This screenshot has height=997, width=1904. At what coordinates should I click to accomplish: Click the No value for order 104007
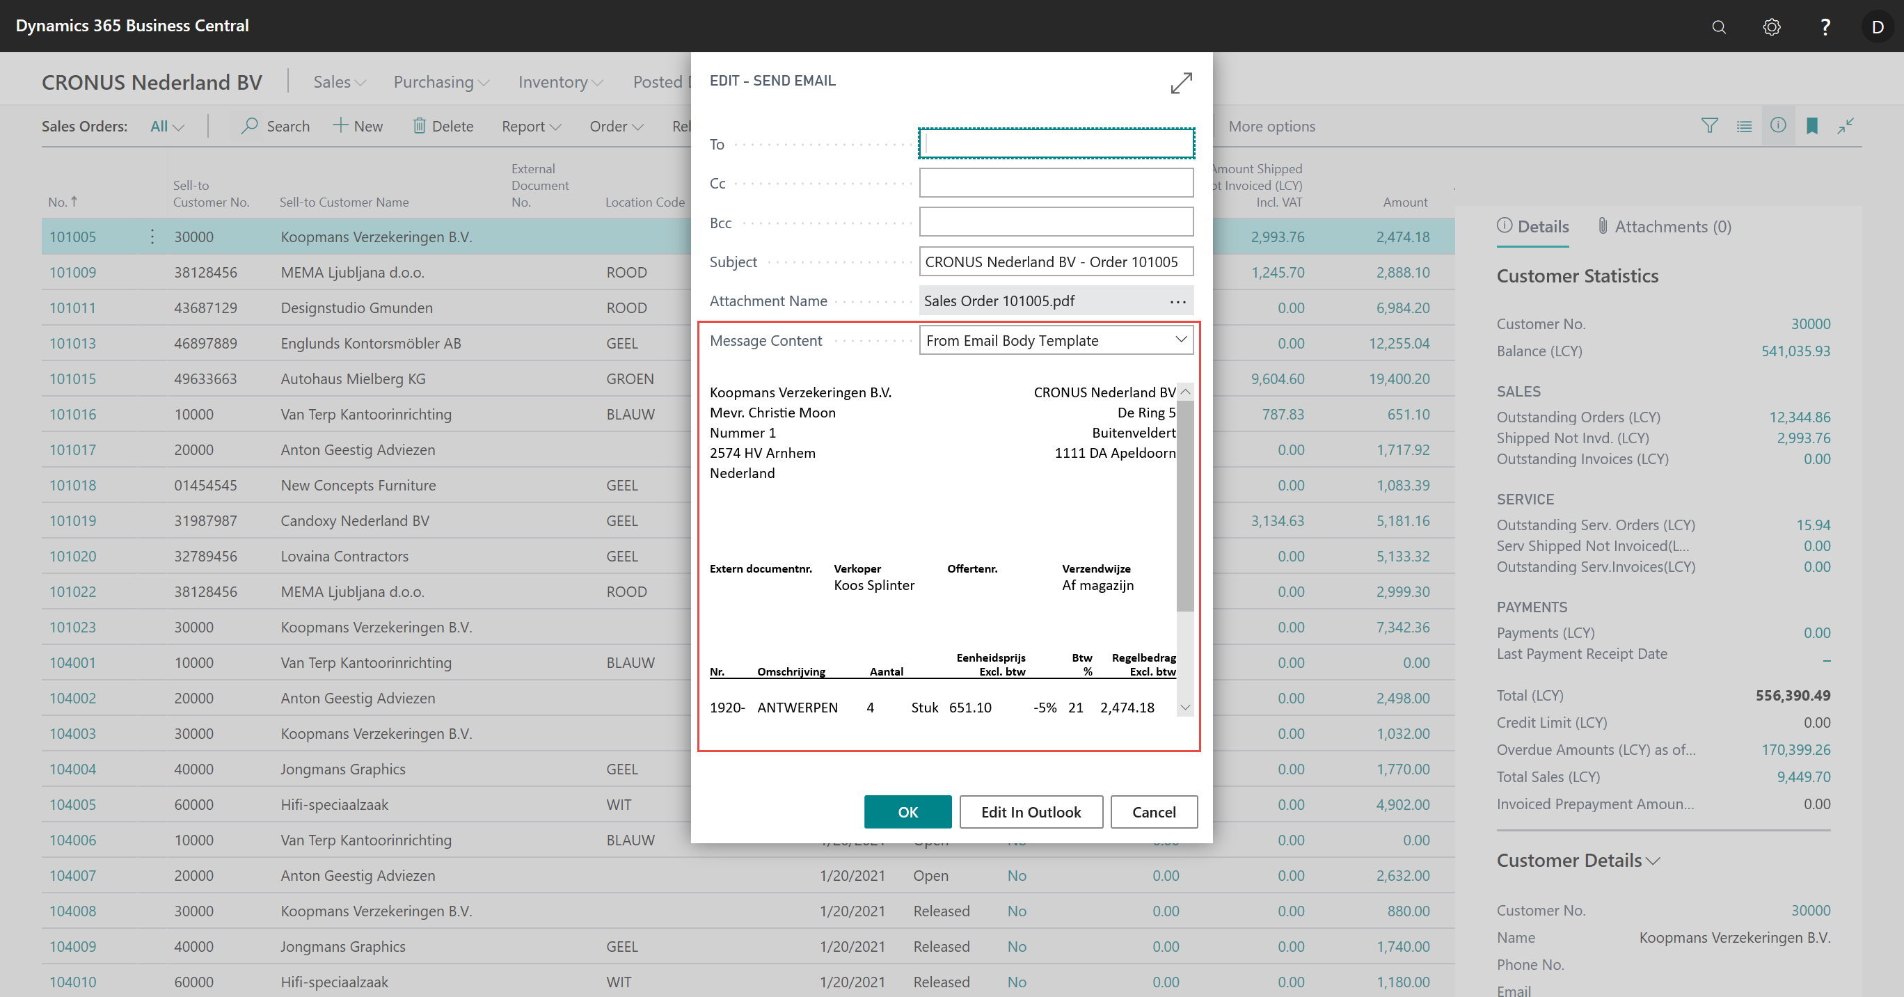click(x=1016, y=876)
